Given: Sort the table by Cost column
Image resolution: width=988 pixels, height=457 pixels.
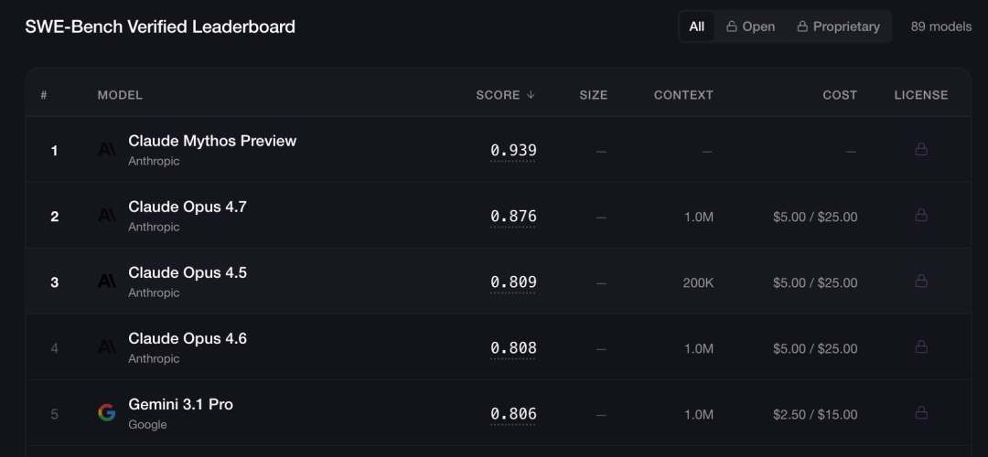Looking at the screenshot, I should pyautogui.click(x=840, y=95).
